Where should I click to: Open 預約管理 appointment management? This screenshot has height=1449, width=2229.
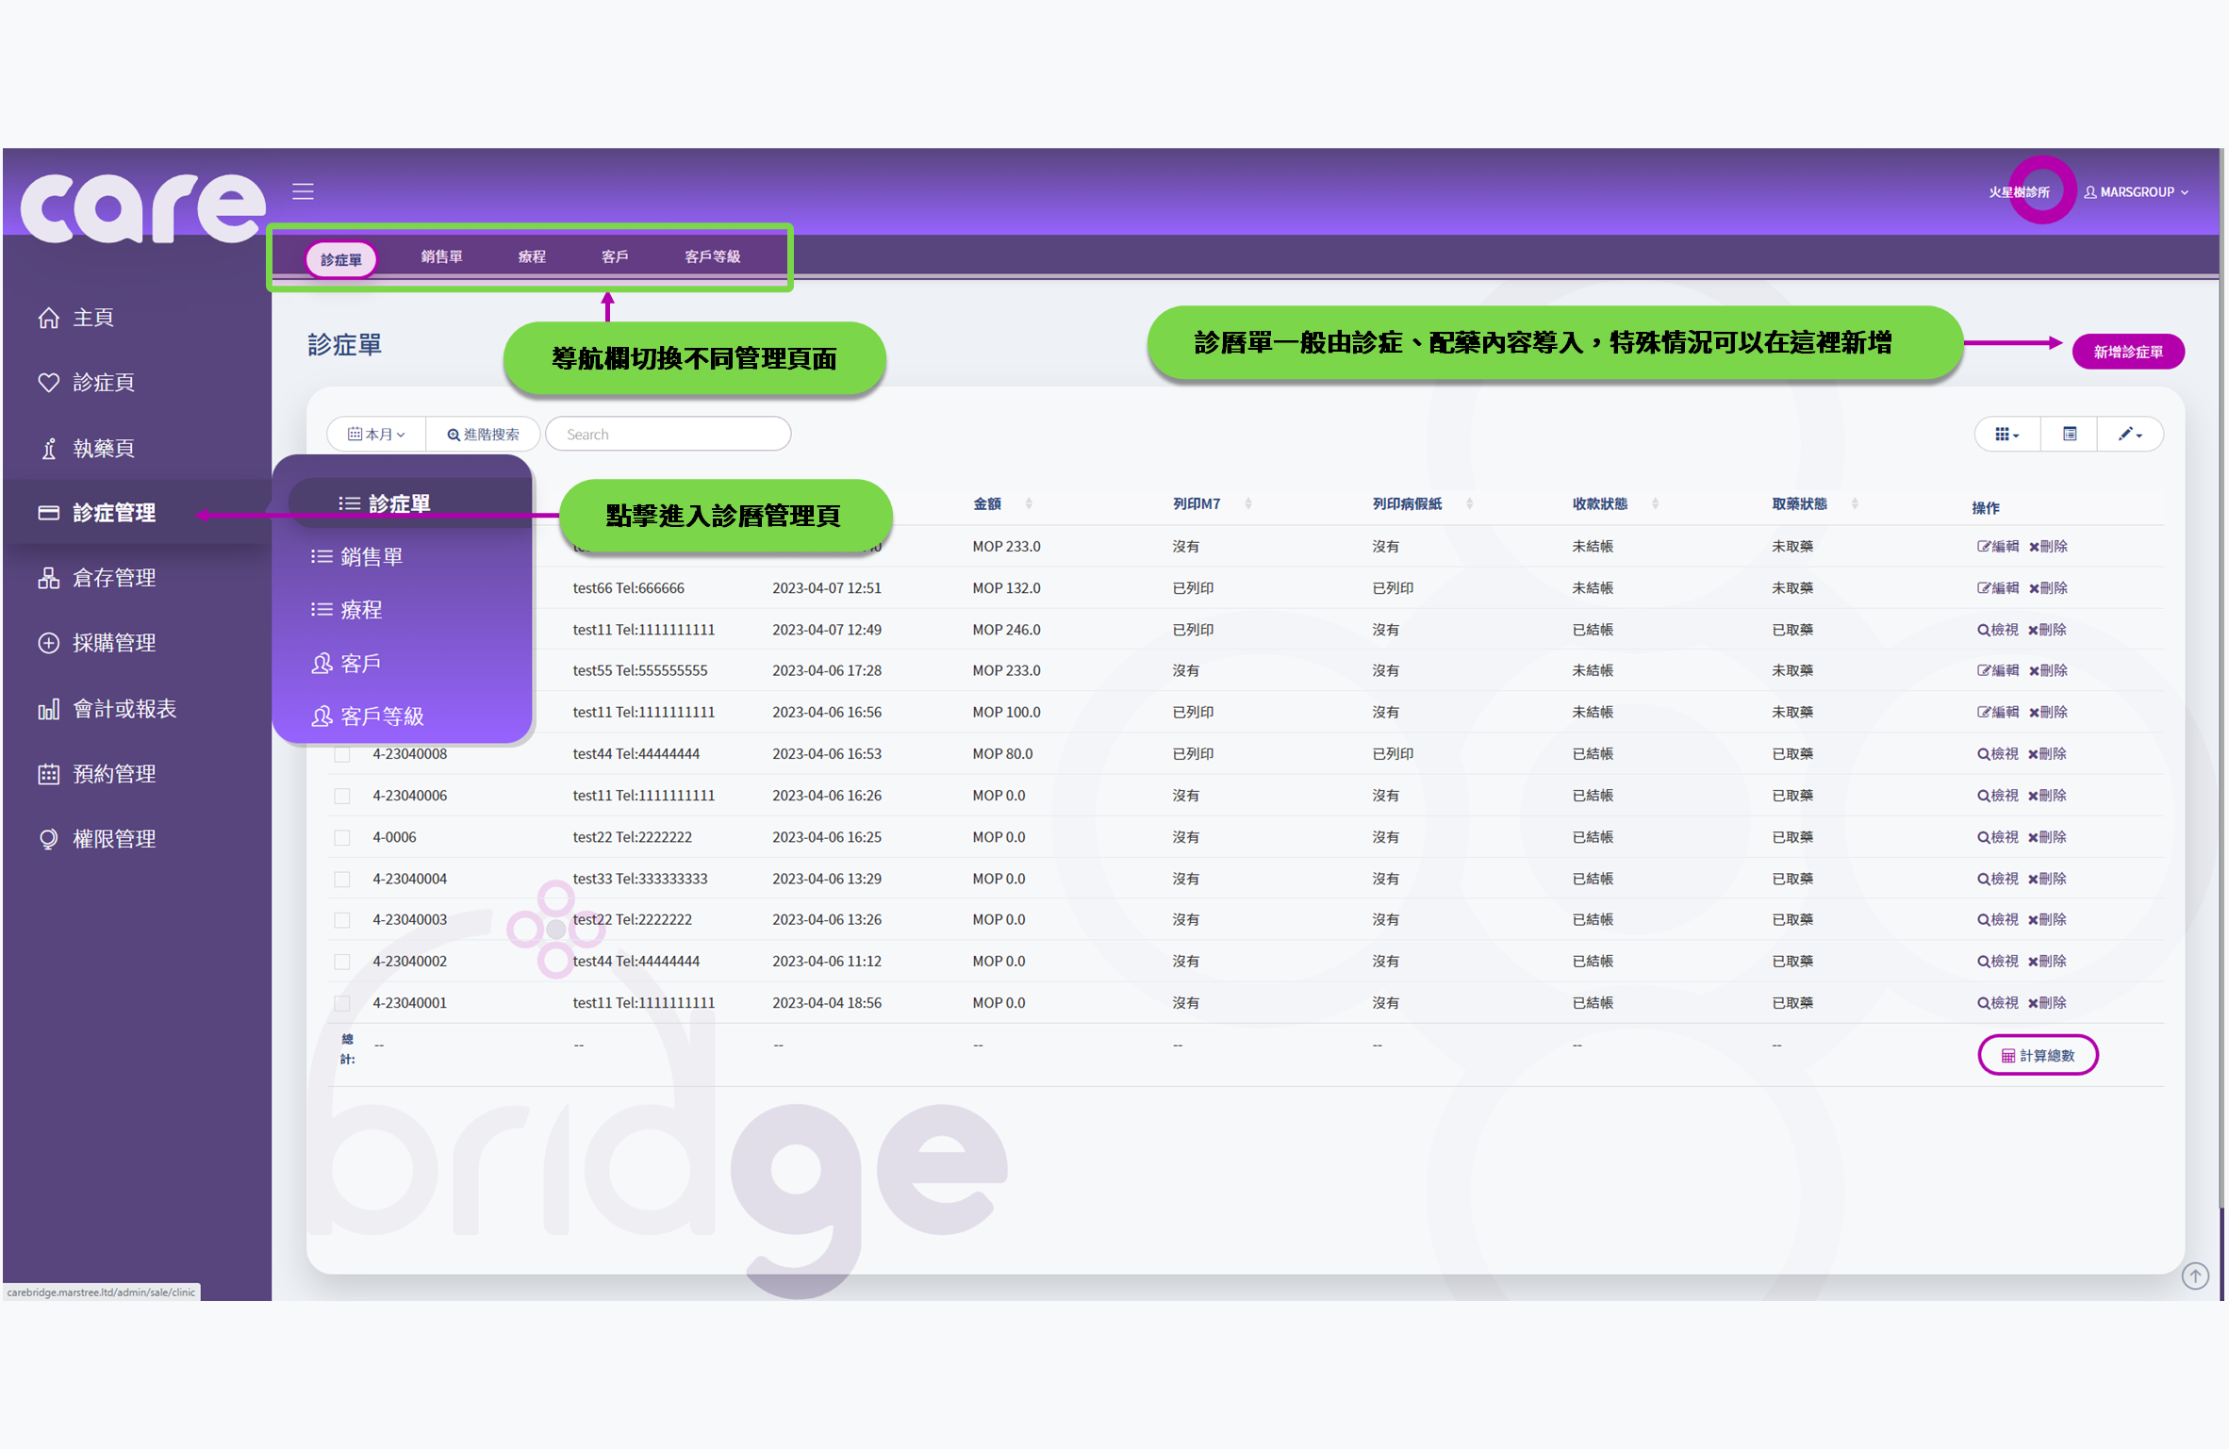[x=113, y=773]
